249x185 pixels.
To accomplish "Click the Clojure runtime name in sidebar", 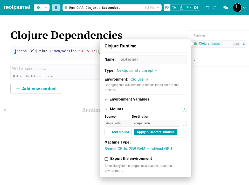I will click(204, 44).
